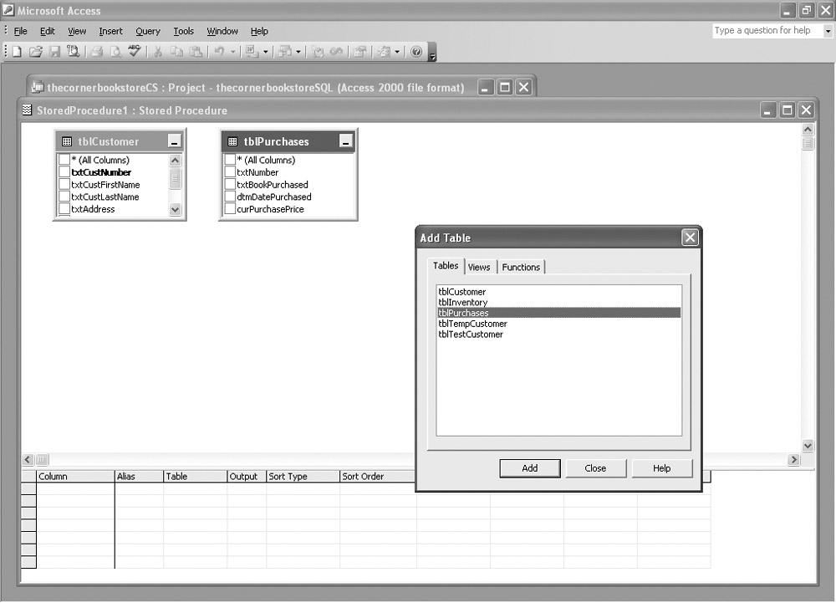Click the Save disk icon
This screenshot has height=603, width=836.
54,52
